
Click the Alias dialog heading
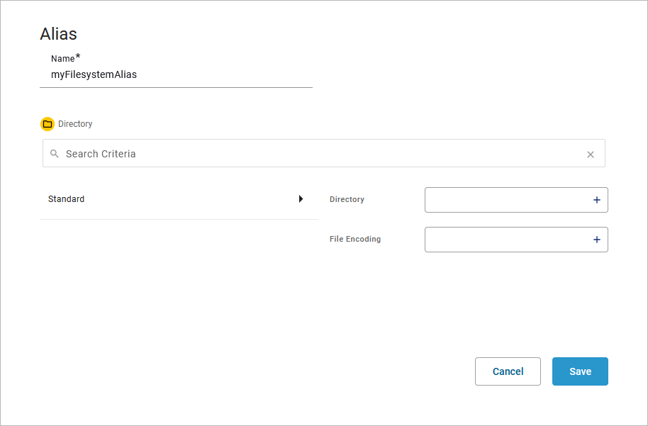(58, 33)
